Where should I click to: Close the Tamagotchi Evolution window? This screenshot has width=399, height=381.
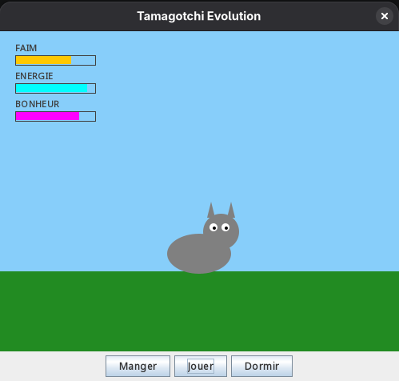click(385, 16)
